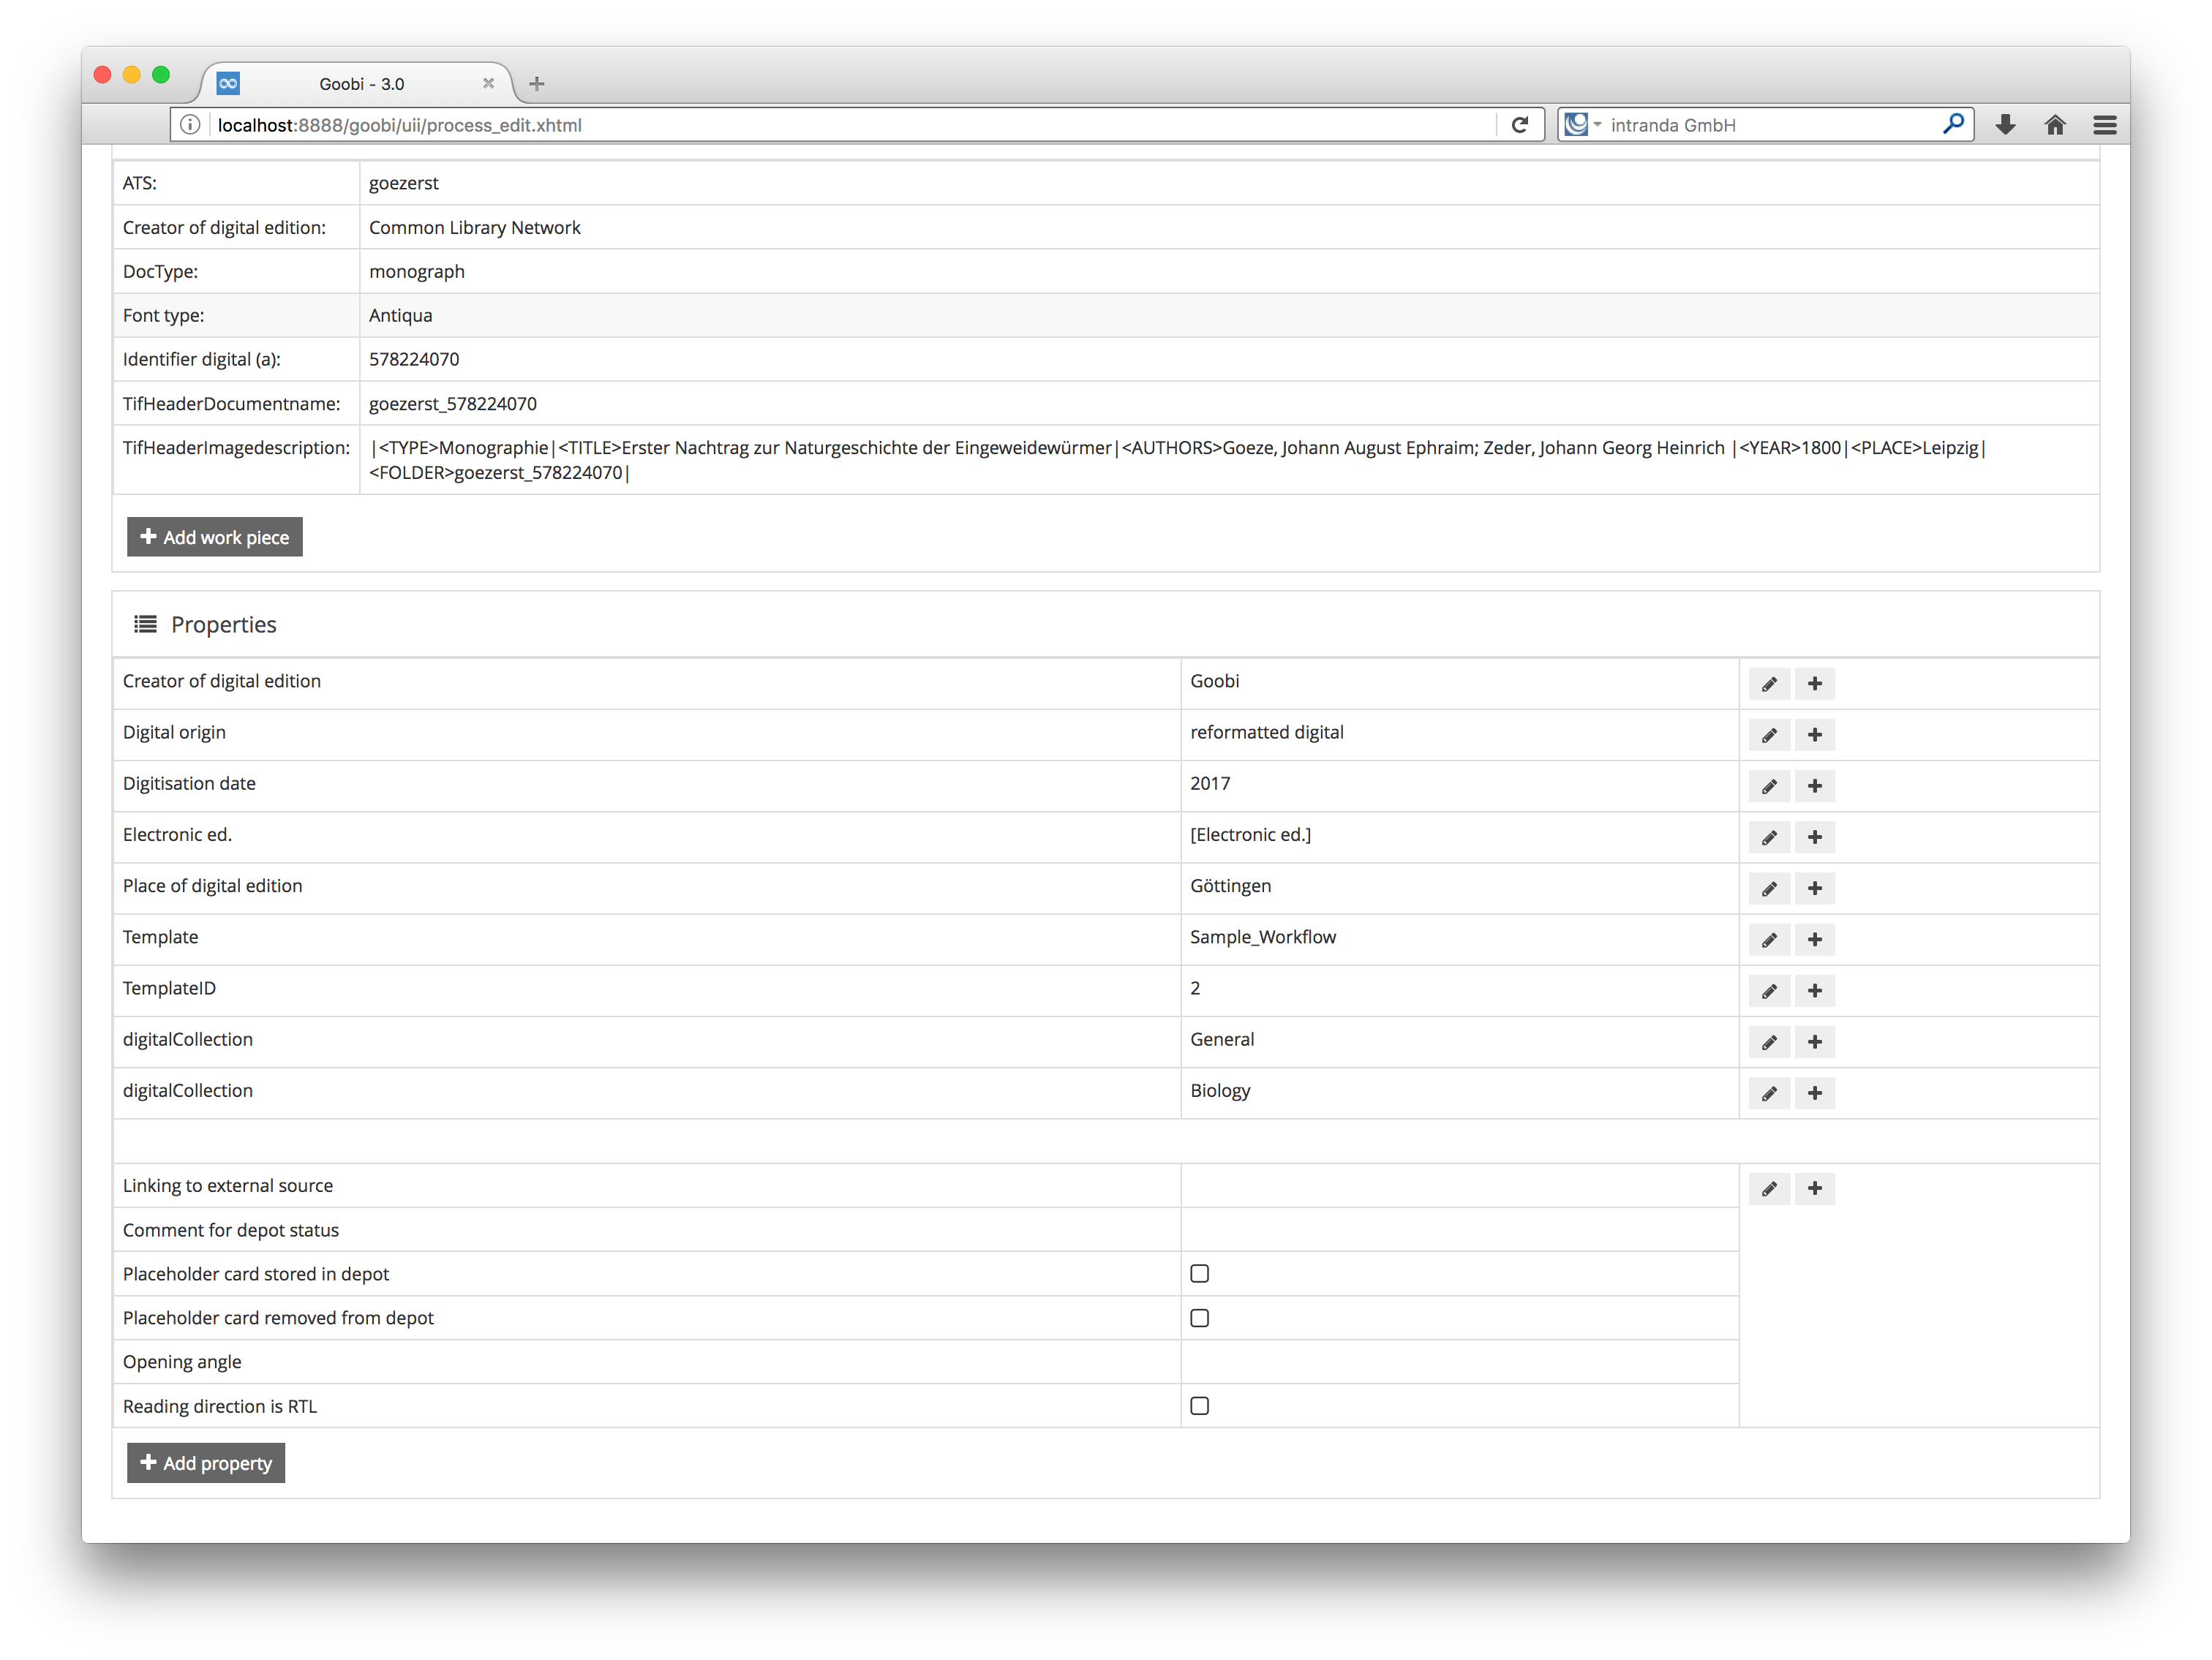The height and width of the screenshot is (1660, 2212).
Task: Click plus icon for Template row
Action: [x=1814, y=940]
